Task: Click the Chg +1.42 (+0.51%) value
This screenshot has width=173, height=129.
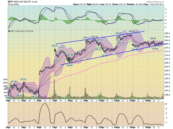Action: 153,4
